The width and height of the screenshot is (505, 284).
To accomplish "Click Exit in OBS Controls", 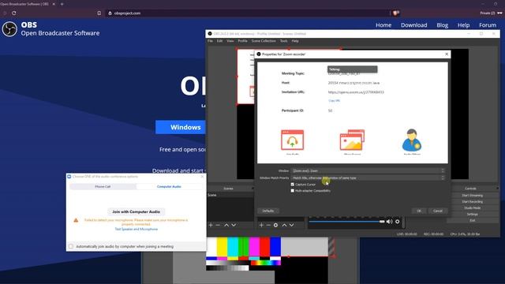I will click(472, 221).
